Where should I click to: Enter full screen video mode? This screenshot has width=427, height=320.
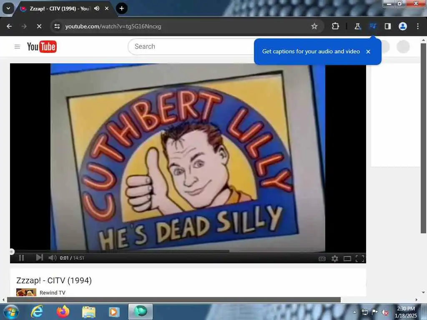[x=360, y=258]
